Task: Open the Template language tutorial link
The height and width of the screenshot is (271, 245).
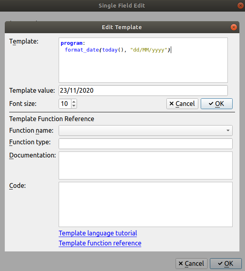Action: click(98, 233)
